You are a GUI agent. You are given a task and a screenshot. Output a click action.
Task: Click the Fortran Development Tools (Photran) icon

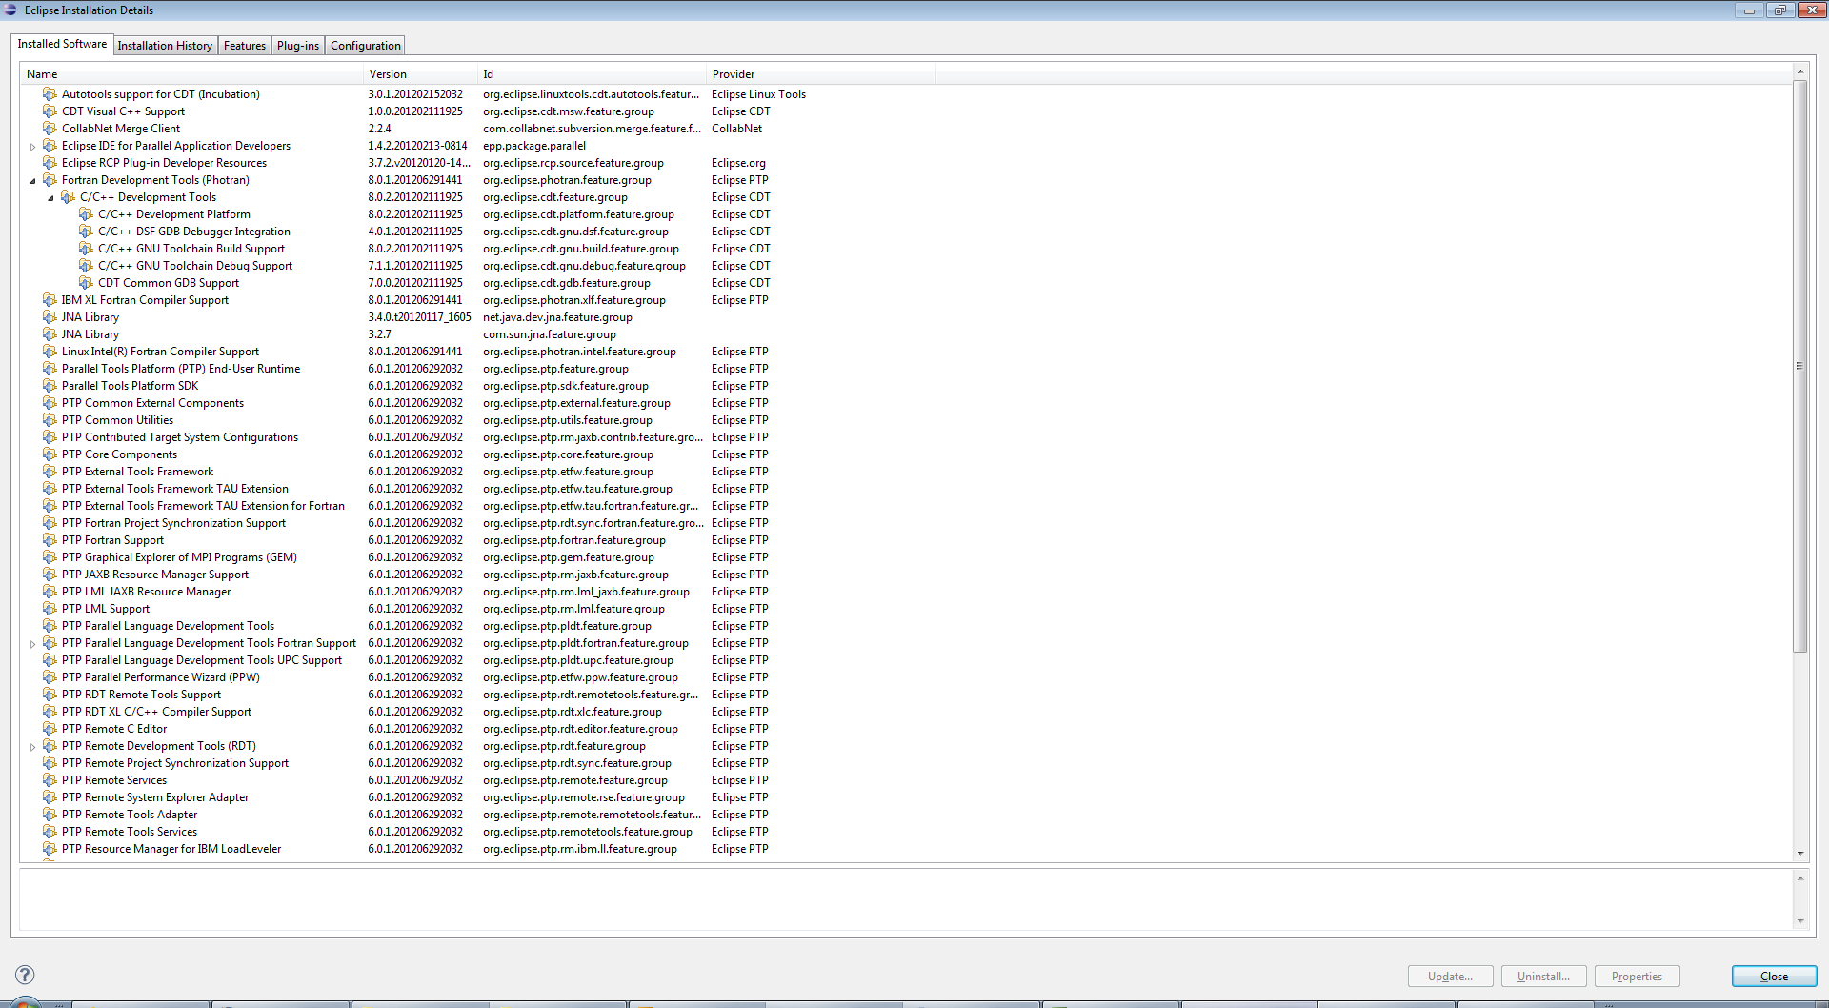50,180
